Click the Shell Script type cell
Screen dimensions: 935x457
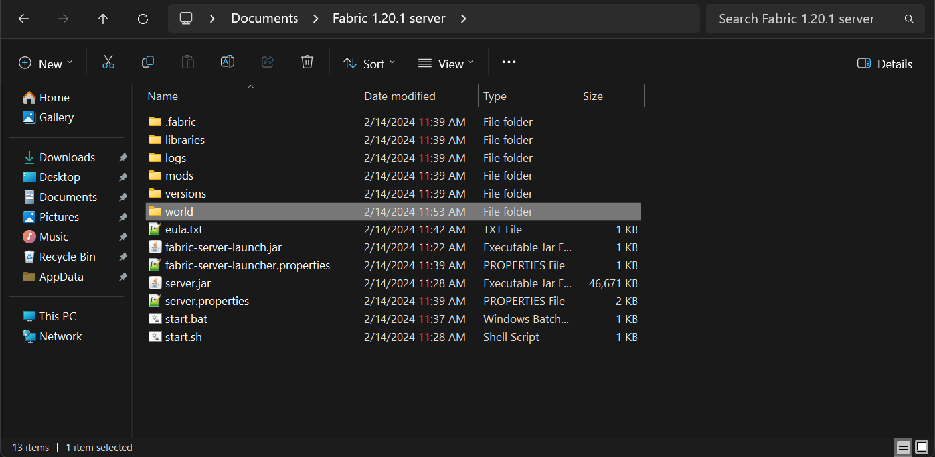[511, 337]
